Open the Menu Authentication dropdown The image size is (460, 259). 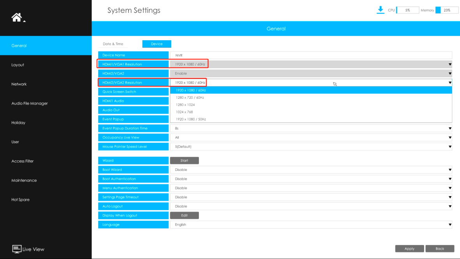(x=311, y=188)
